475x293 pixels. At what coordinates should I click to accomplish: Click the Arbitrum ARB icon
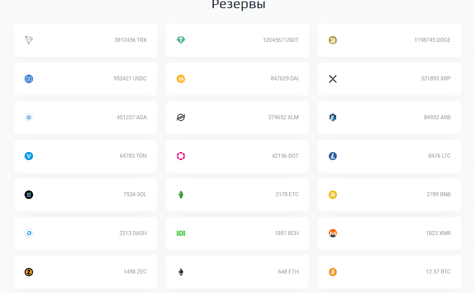point(333,118)
